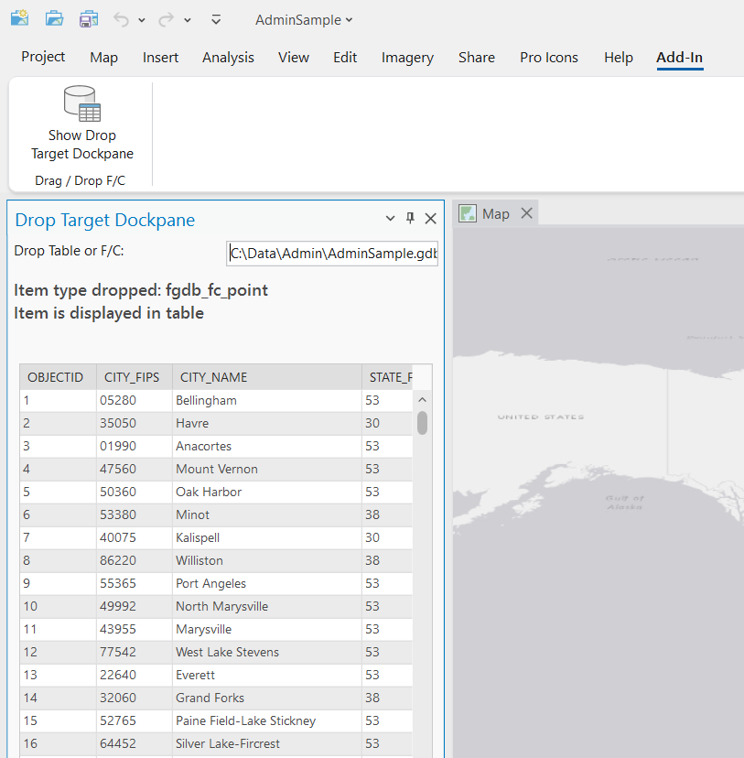Select the Everett cell
744x758 pixels.
267,675
